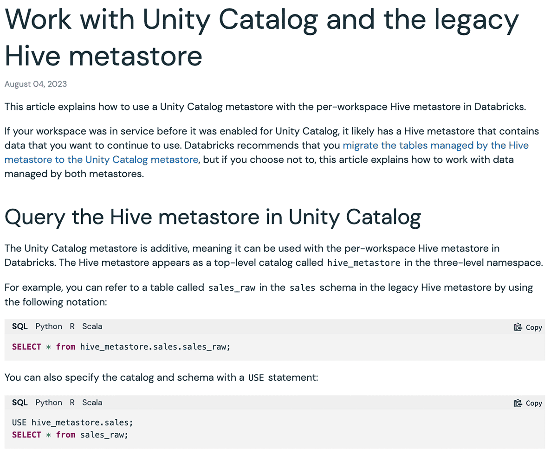Click the Copy label next to the USE statement block
The width and height of the screenshot is (557, 455).
click(x=533, y=403)
